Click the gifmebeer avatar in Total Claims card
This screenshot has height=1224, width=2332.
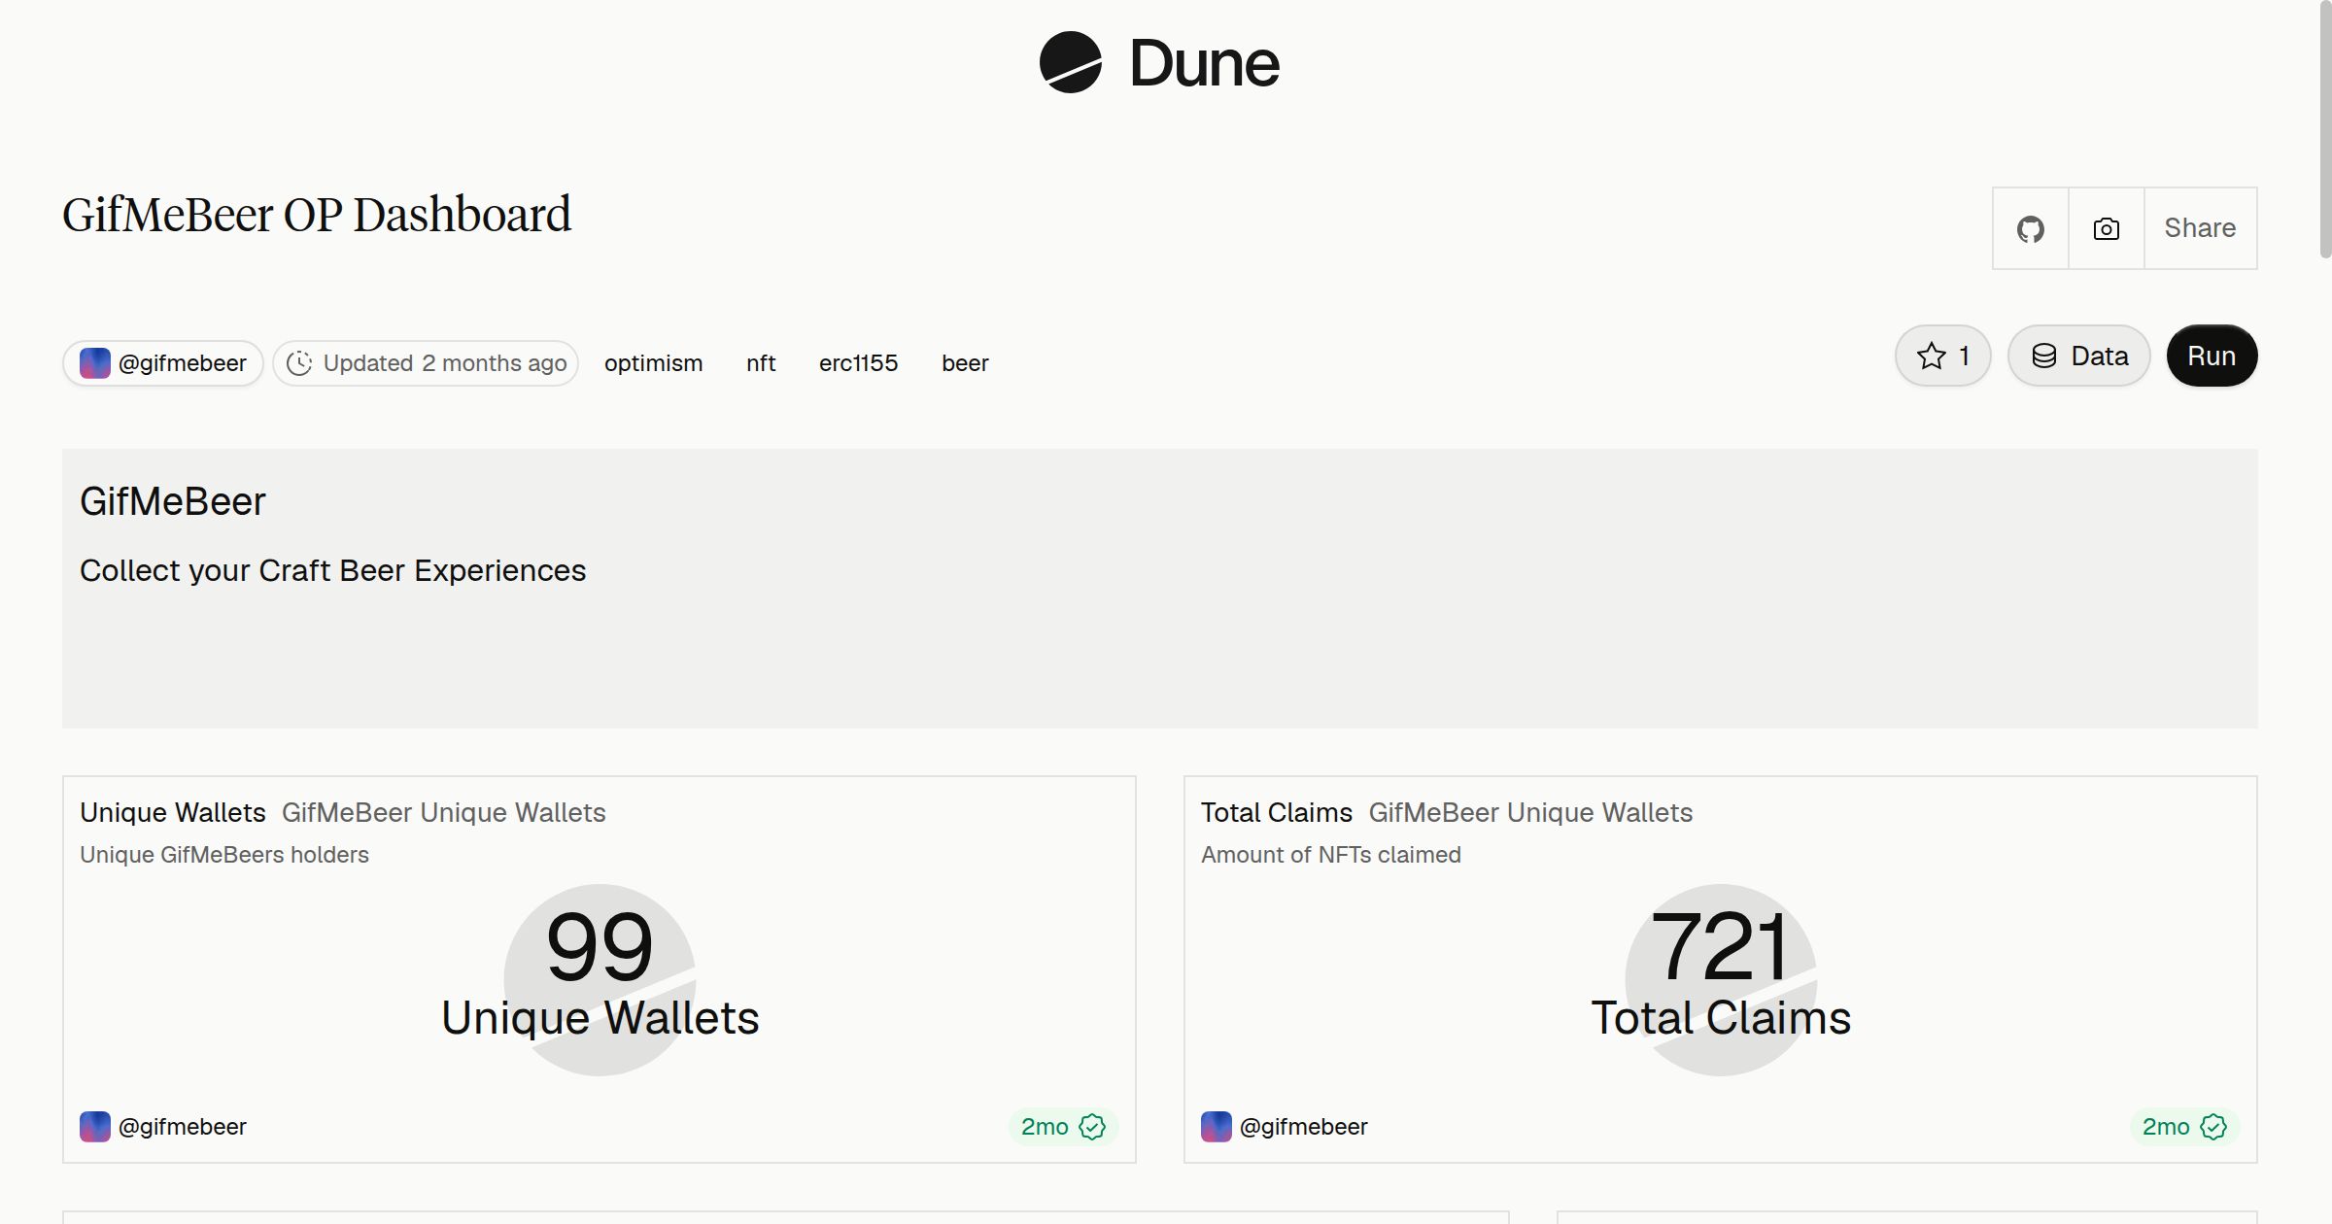(1217, 1127)
